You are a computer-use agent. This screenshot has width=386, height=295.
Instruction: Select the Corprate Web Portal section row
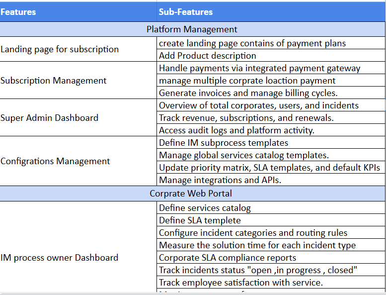[191, 194]
